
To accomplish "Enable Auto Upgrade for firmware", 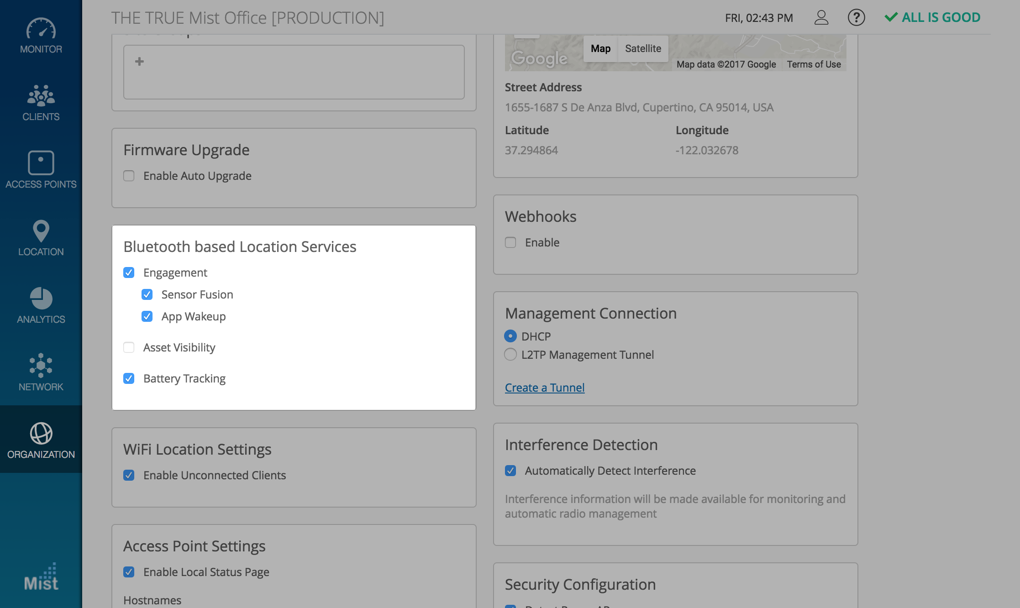I will point(129,176).
